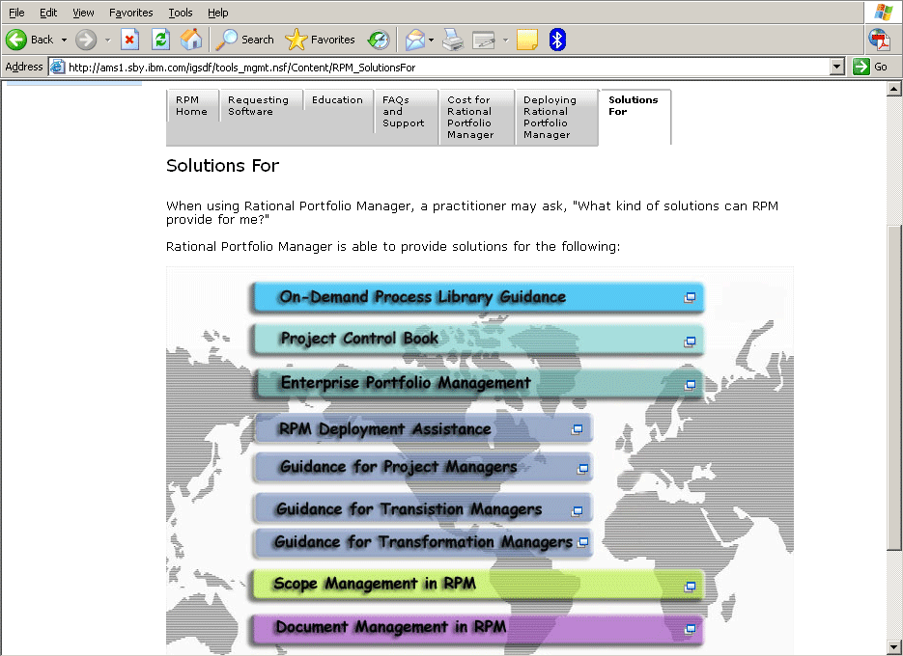
Task: Switch to the FAQs and Support tab
Action: pyautogui.click(x=405, y=112)
